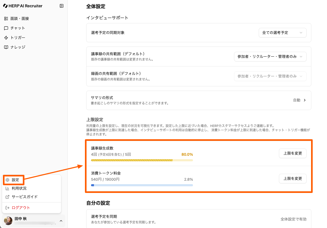
Task: Toggle the user menu chevron for 田中 秋
Action: (x=61, y=221)
